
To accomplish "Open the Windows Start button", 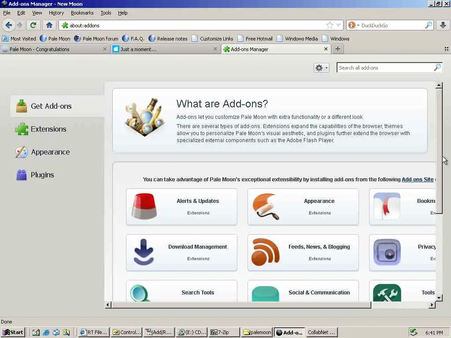I will pos(13,333).
